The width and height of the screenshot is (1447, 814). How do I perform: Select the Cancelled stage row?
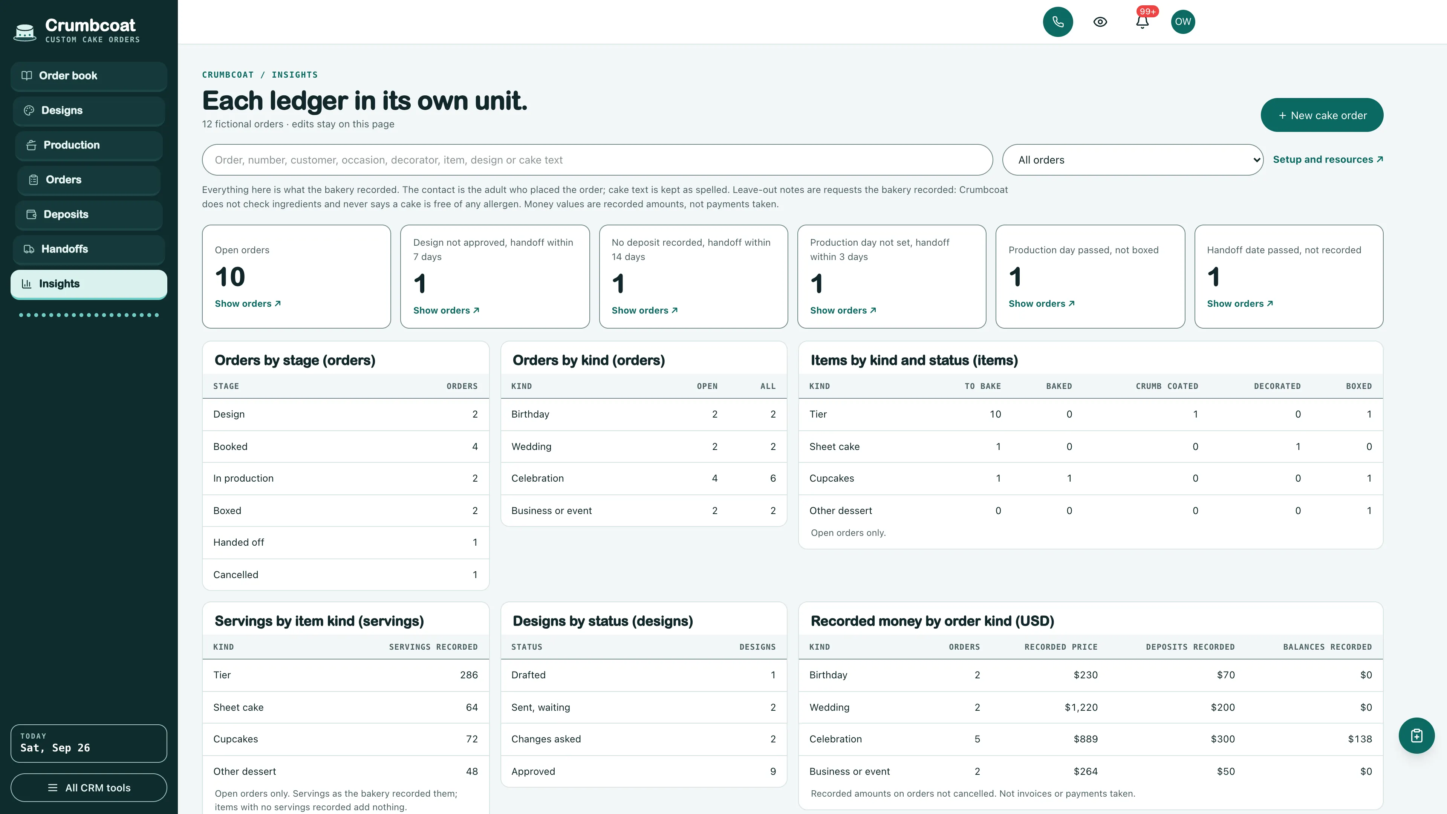[x=346, y=575]
